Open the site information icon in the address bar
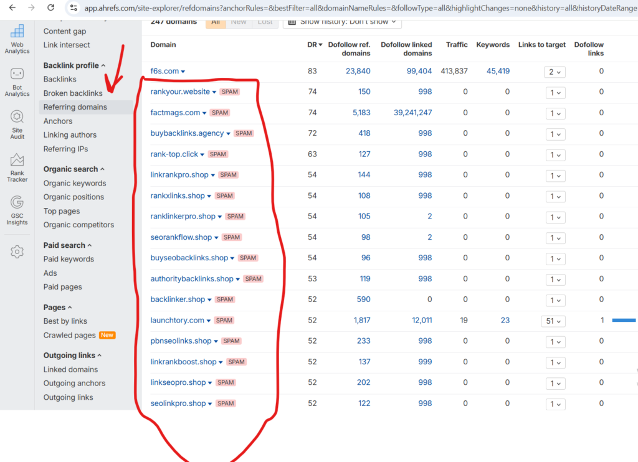The image size is (638, 462). (74, 7)
